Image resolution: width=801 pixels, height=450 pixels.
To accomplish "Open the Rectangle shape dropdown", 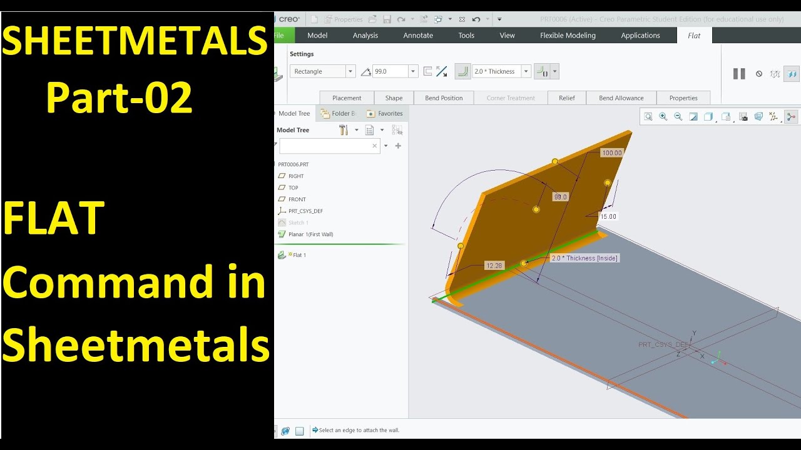I will click(350, 71).
